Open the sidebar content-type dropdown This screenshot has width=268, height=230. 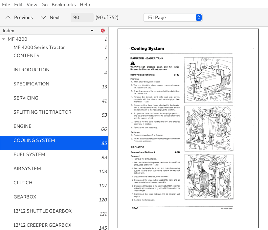coord(92,30)
